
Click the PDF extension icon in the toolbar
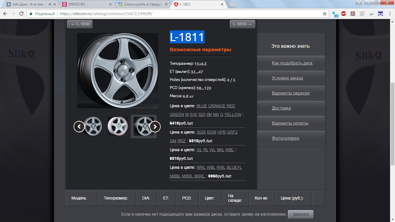[x=353, y=14]
